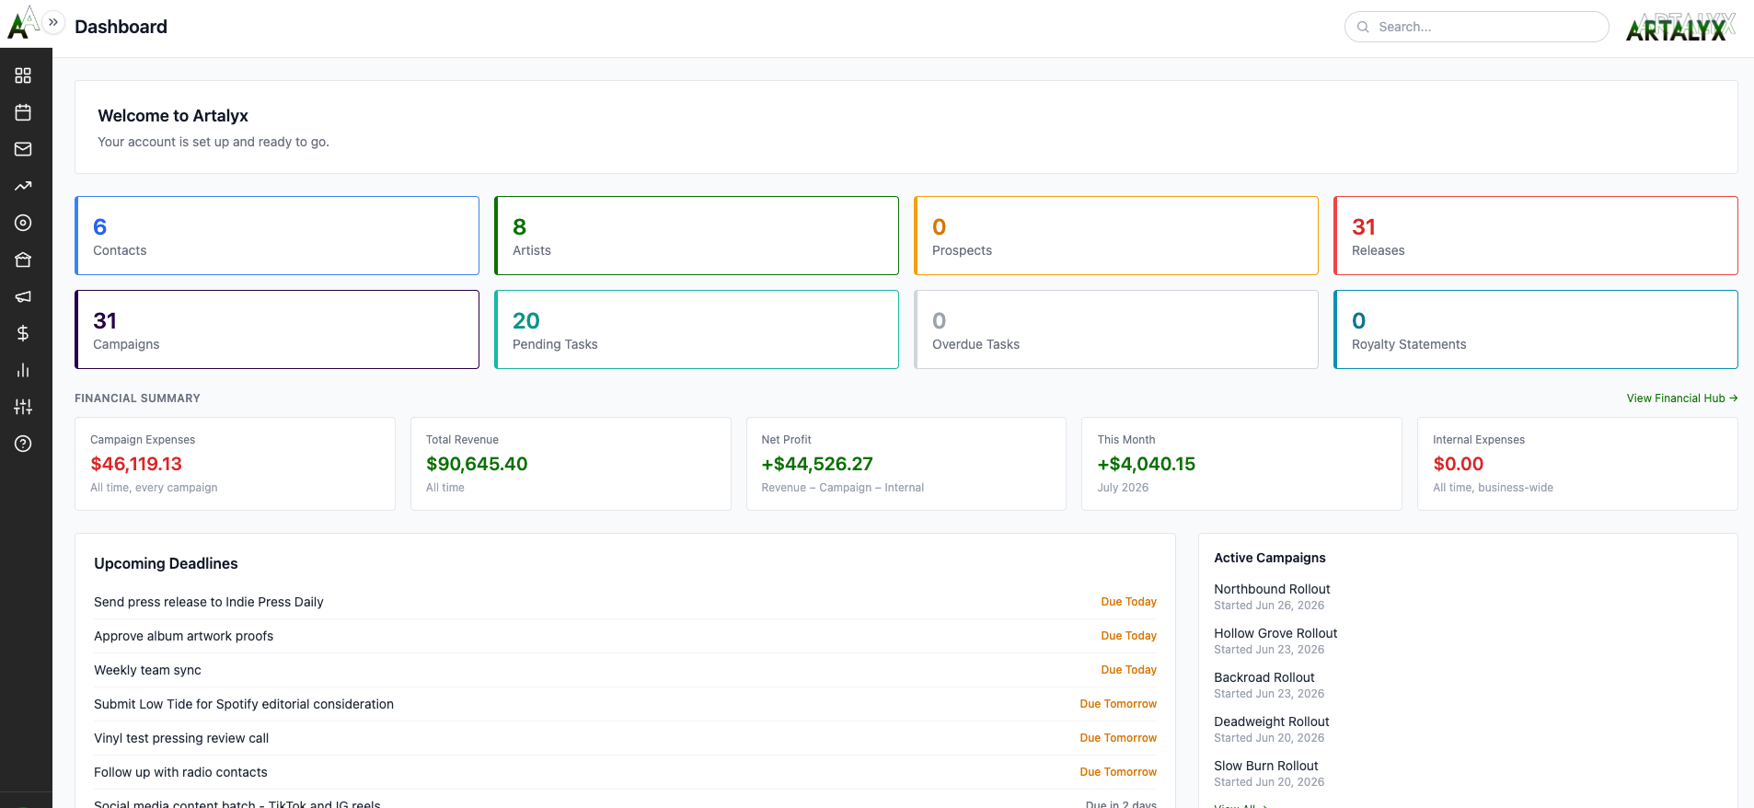Click the search magnifier icon

1363,27
